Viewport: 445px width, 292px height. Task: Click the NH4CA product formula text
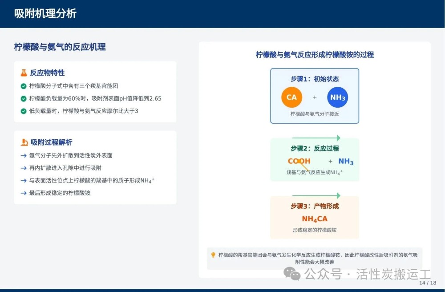coord(315,219)
